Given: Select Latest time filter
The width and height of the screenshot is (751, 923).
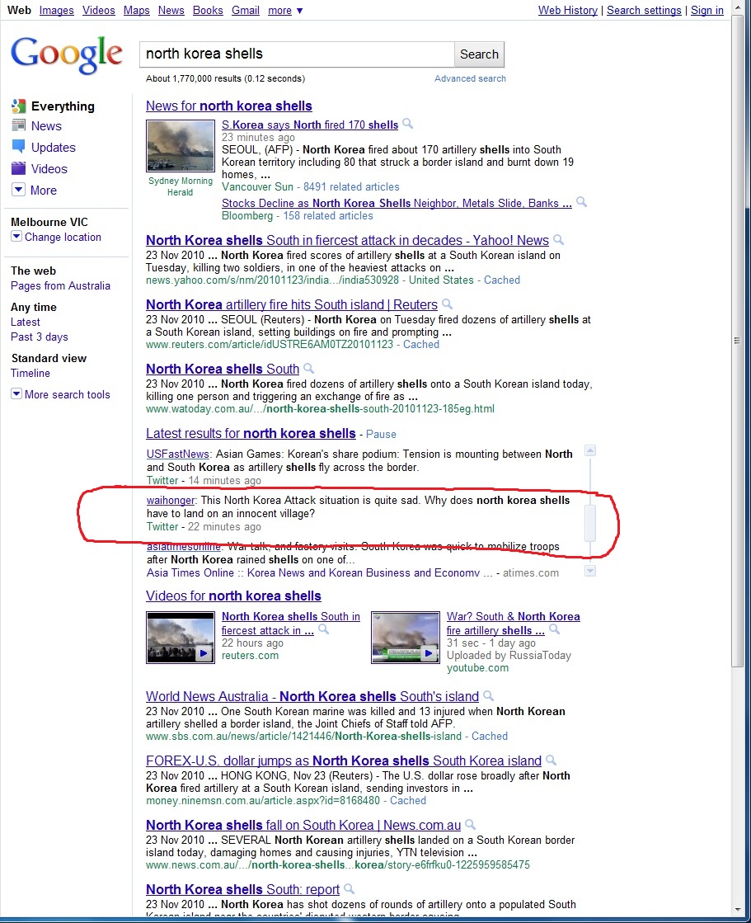Looking at the screenshot, I should point(26,322).
